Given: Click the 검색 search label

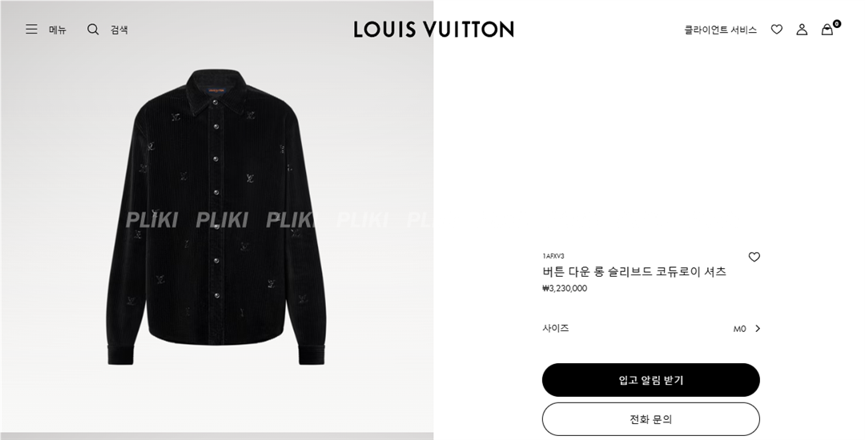Looking at the screenshot, I should tap(119, 30).
